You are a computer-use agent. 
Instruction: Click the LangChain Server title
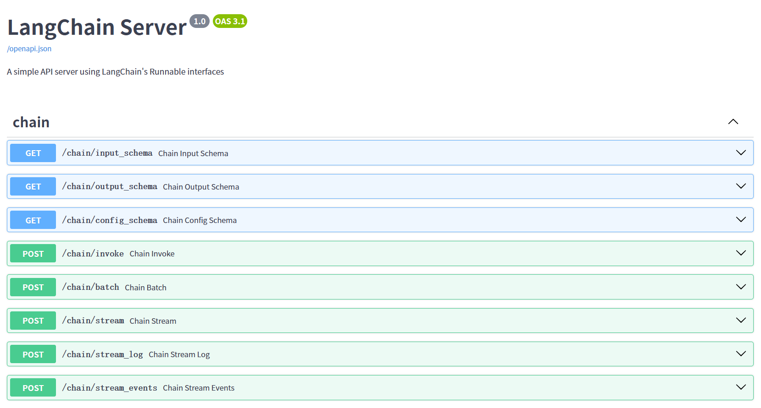tap(97, 27)
